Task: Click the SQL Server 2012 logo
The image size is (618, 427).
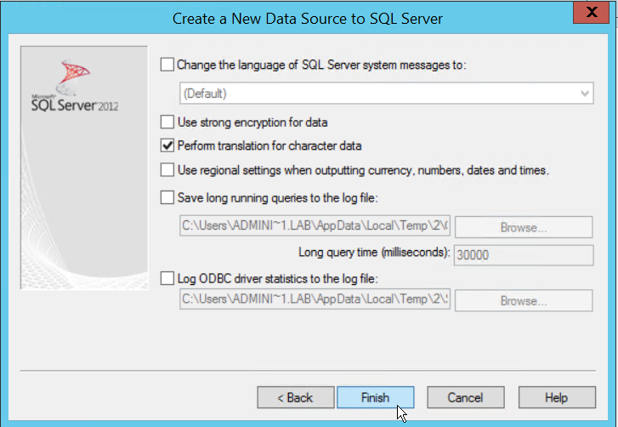Action: pyautogui.click(x=75, y=89)
